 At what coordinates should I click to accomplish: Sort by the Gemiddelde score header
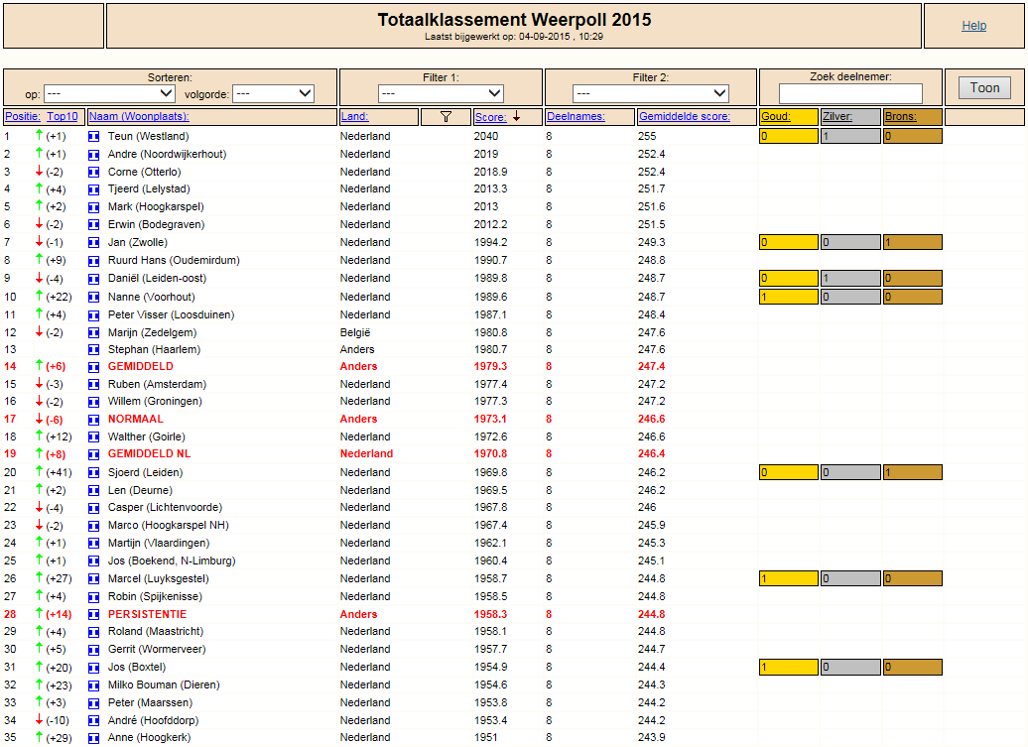click(x=684, y=117)
